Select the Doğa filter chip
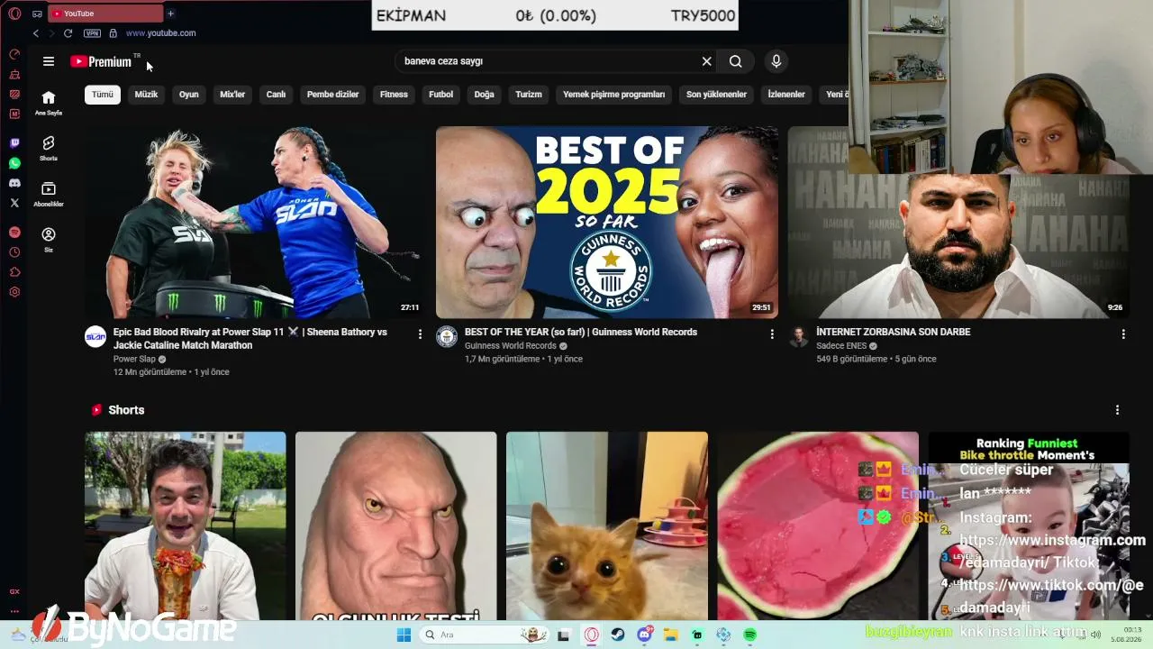Image resolution: width=1153 pixels, height=649 pixels. pyautogui.click(x=485, y=95)
